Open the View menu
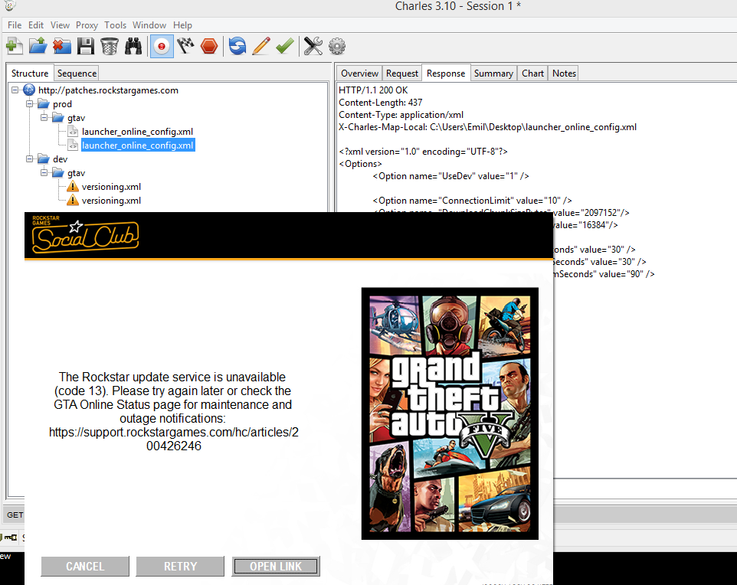This screenshot has width=737, height=585. click(60, 25)
